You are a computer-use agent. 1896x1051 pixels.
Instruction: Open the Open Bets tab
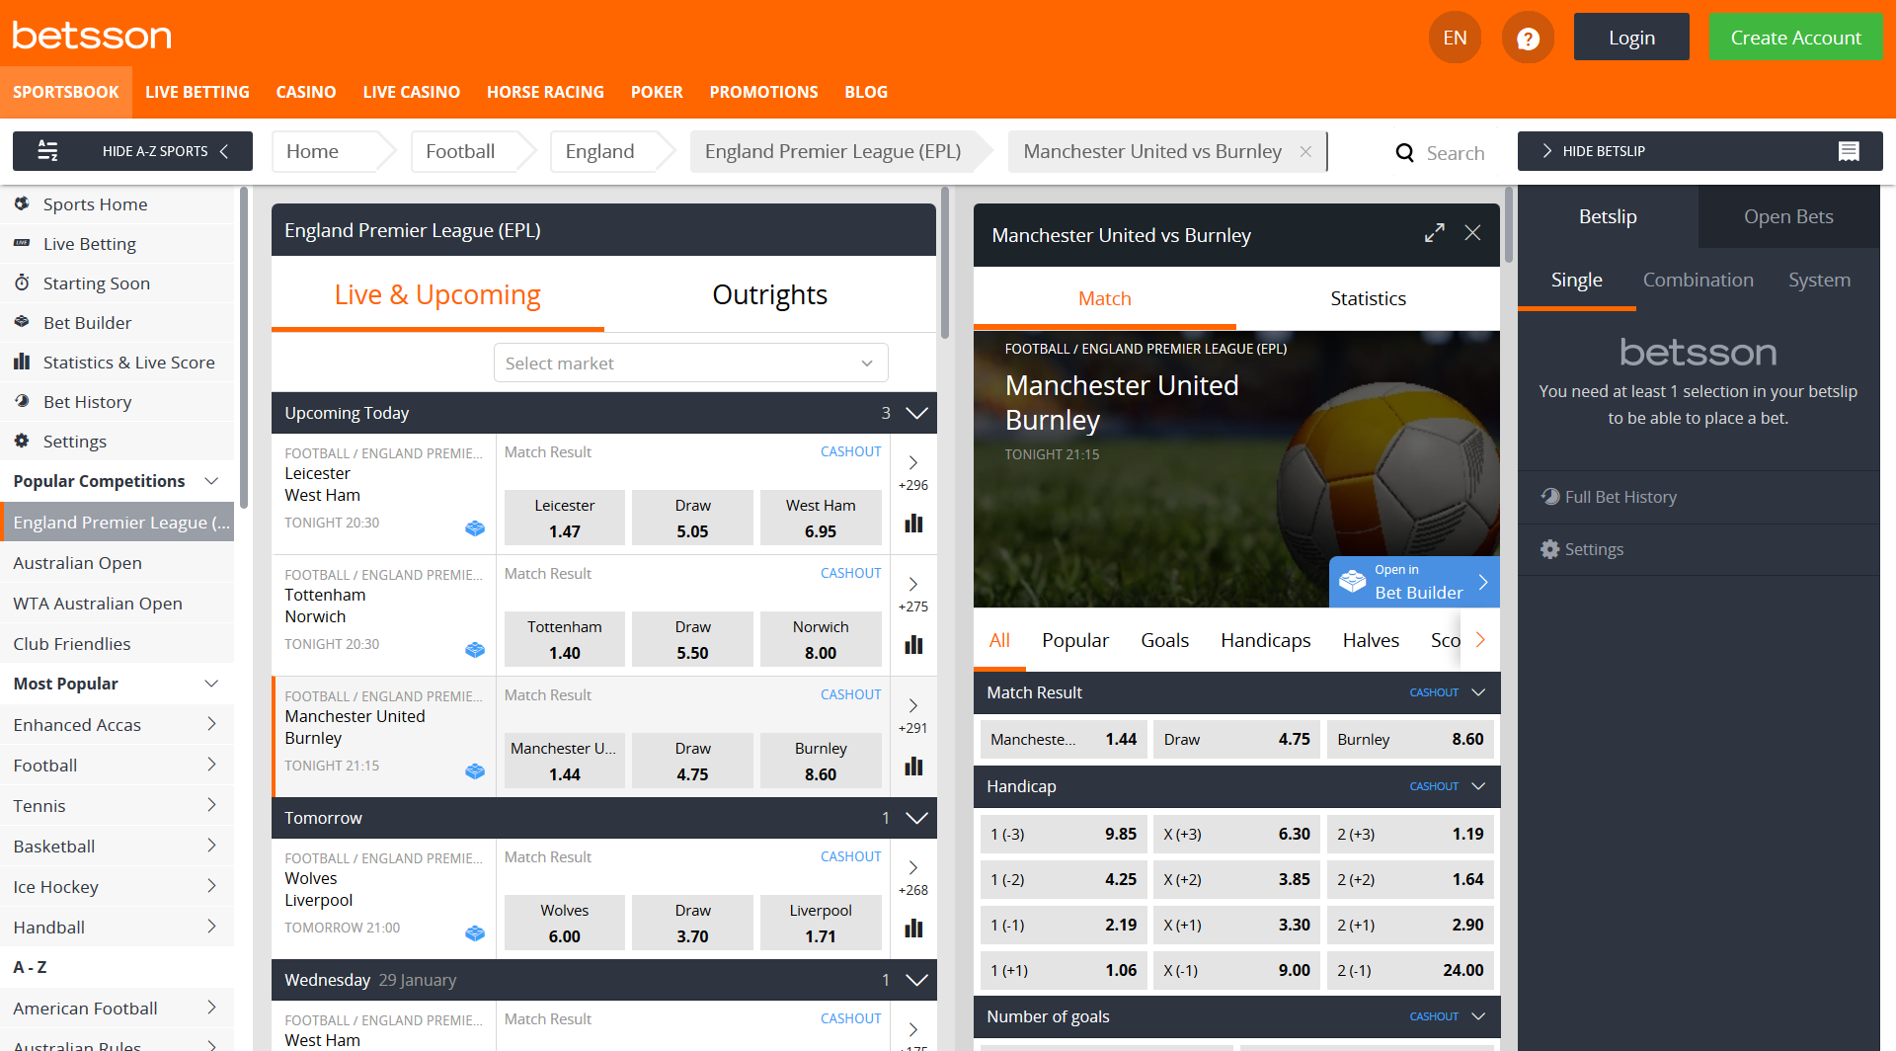(x=1788, y=216)
